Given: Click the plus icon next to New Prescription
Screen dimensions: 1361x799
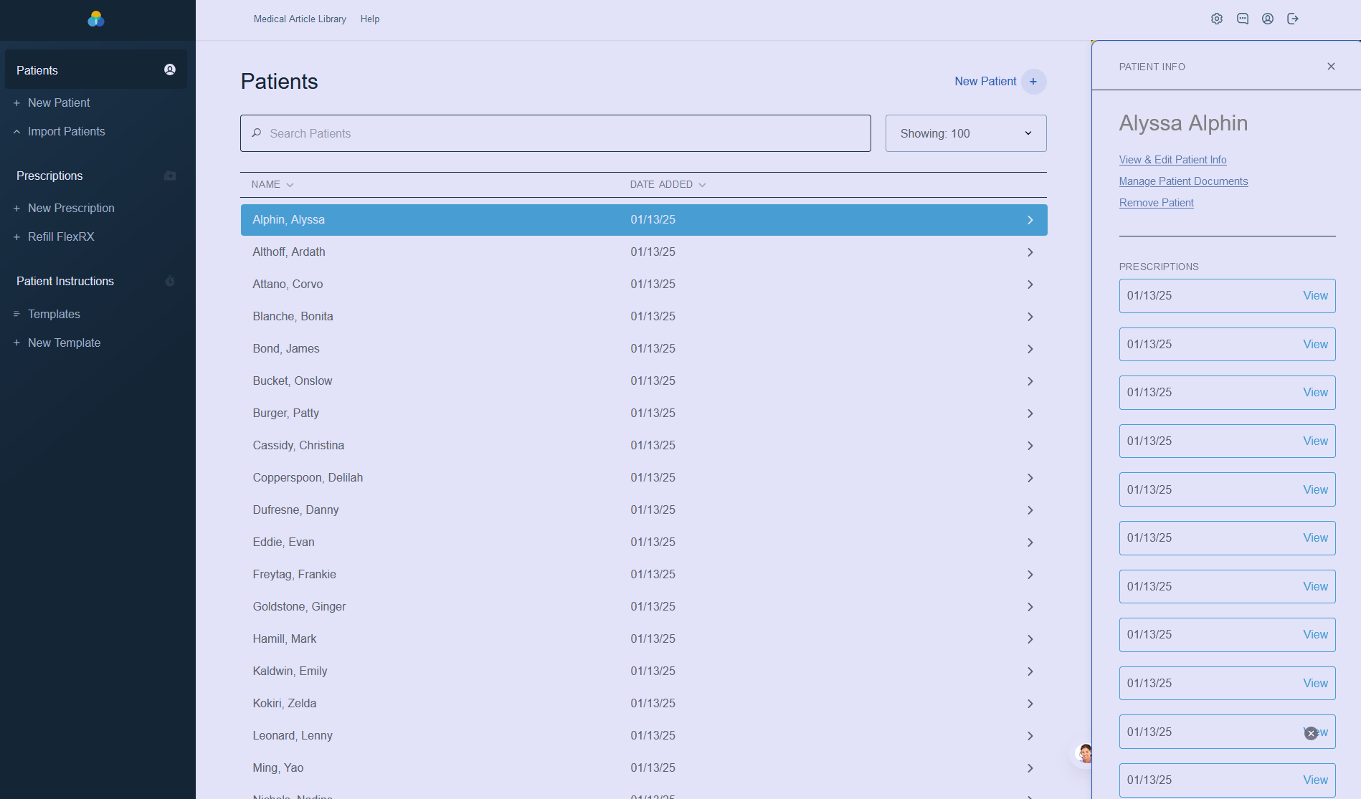Looking at the screenshot, I should [x=16, y=209].
